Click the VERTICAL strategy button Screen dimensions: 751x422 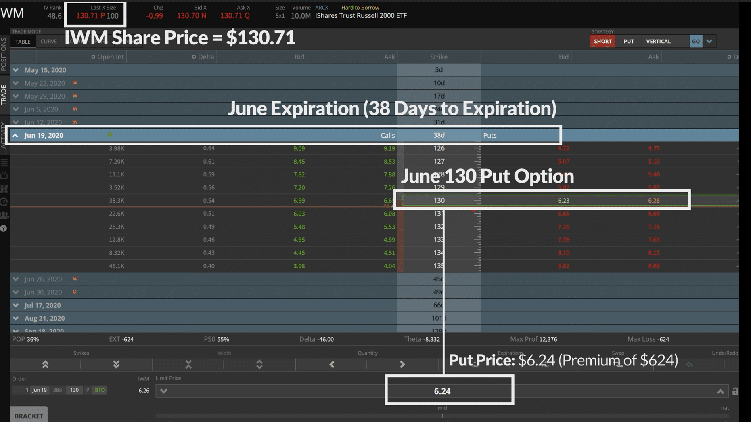click(x=658, y=41)
